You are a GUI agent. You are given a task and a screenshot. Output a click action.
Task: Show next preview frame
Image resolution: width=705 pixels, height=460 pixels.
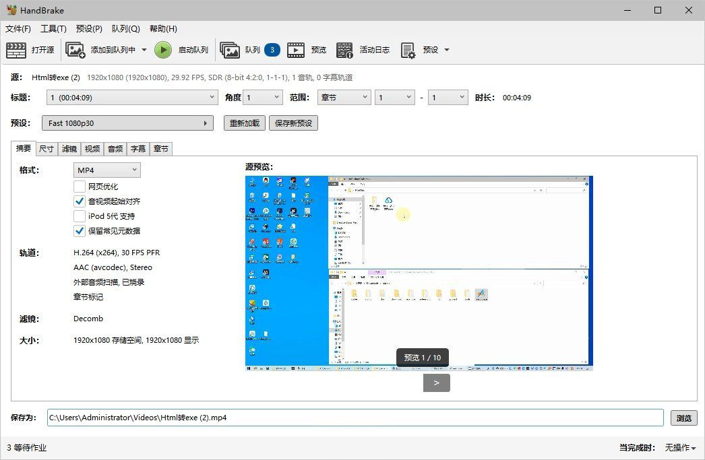(x=436, y=382)
